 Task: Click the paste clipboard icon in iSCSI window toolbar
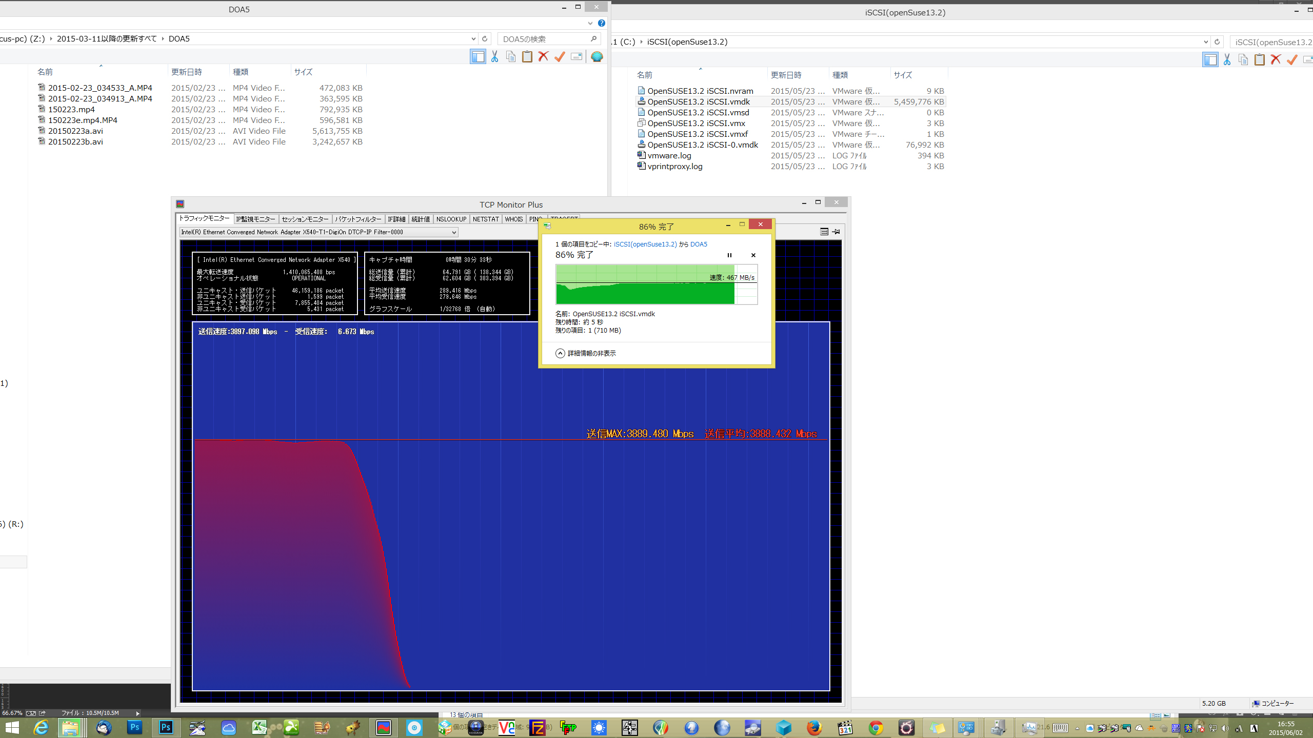1259,60
